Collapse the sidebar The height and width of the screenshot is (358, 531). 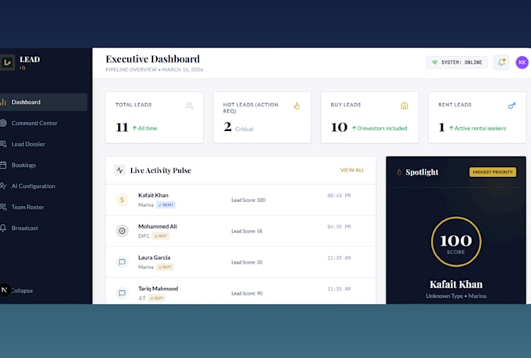22,291
